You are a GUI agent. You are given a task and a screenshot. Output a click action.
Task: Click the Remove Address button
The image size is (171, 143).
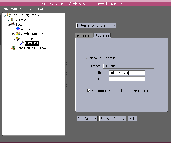click(x=113, y=118)
